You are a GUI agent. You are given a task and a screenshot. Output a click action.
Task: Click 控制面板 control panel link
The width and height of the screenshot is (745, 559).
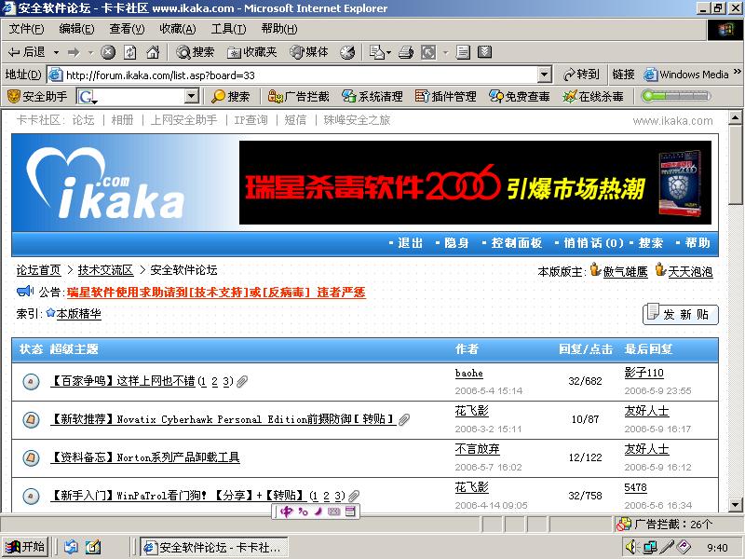click(517, 243)
